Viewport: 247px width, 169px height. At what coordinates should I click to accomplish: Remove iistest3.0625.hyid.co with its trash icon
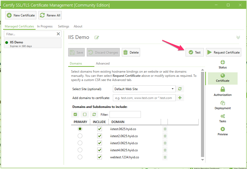coord(165,143)
